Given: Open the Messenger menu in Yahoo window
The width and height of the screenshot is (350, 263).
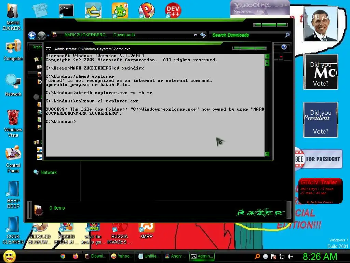Looking at the screenshot, I should 242,11.
